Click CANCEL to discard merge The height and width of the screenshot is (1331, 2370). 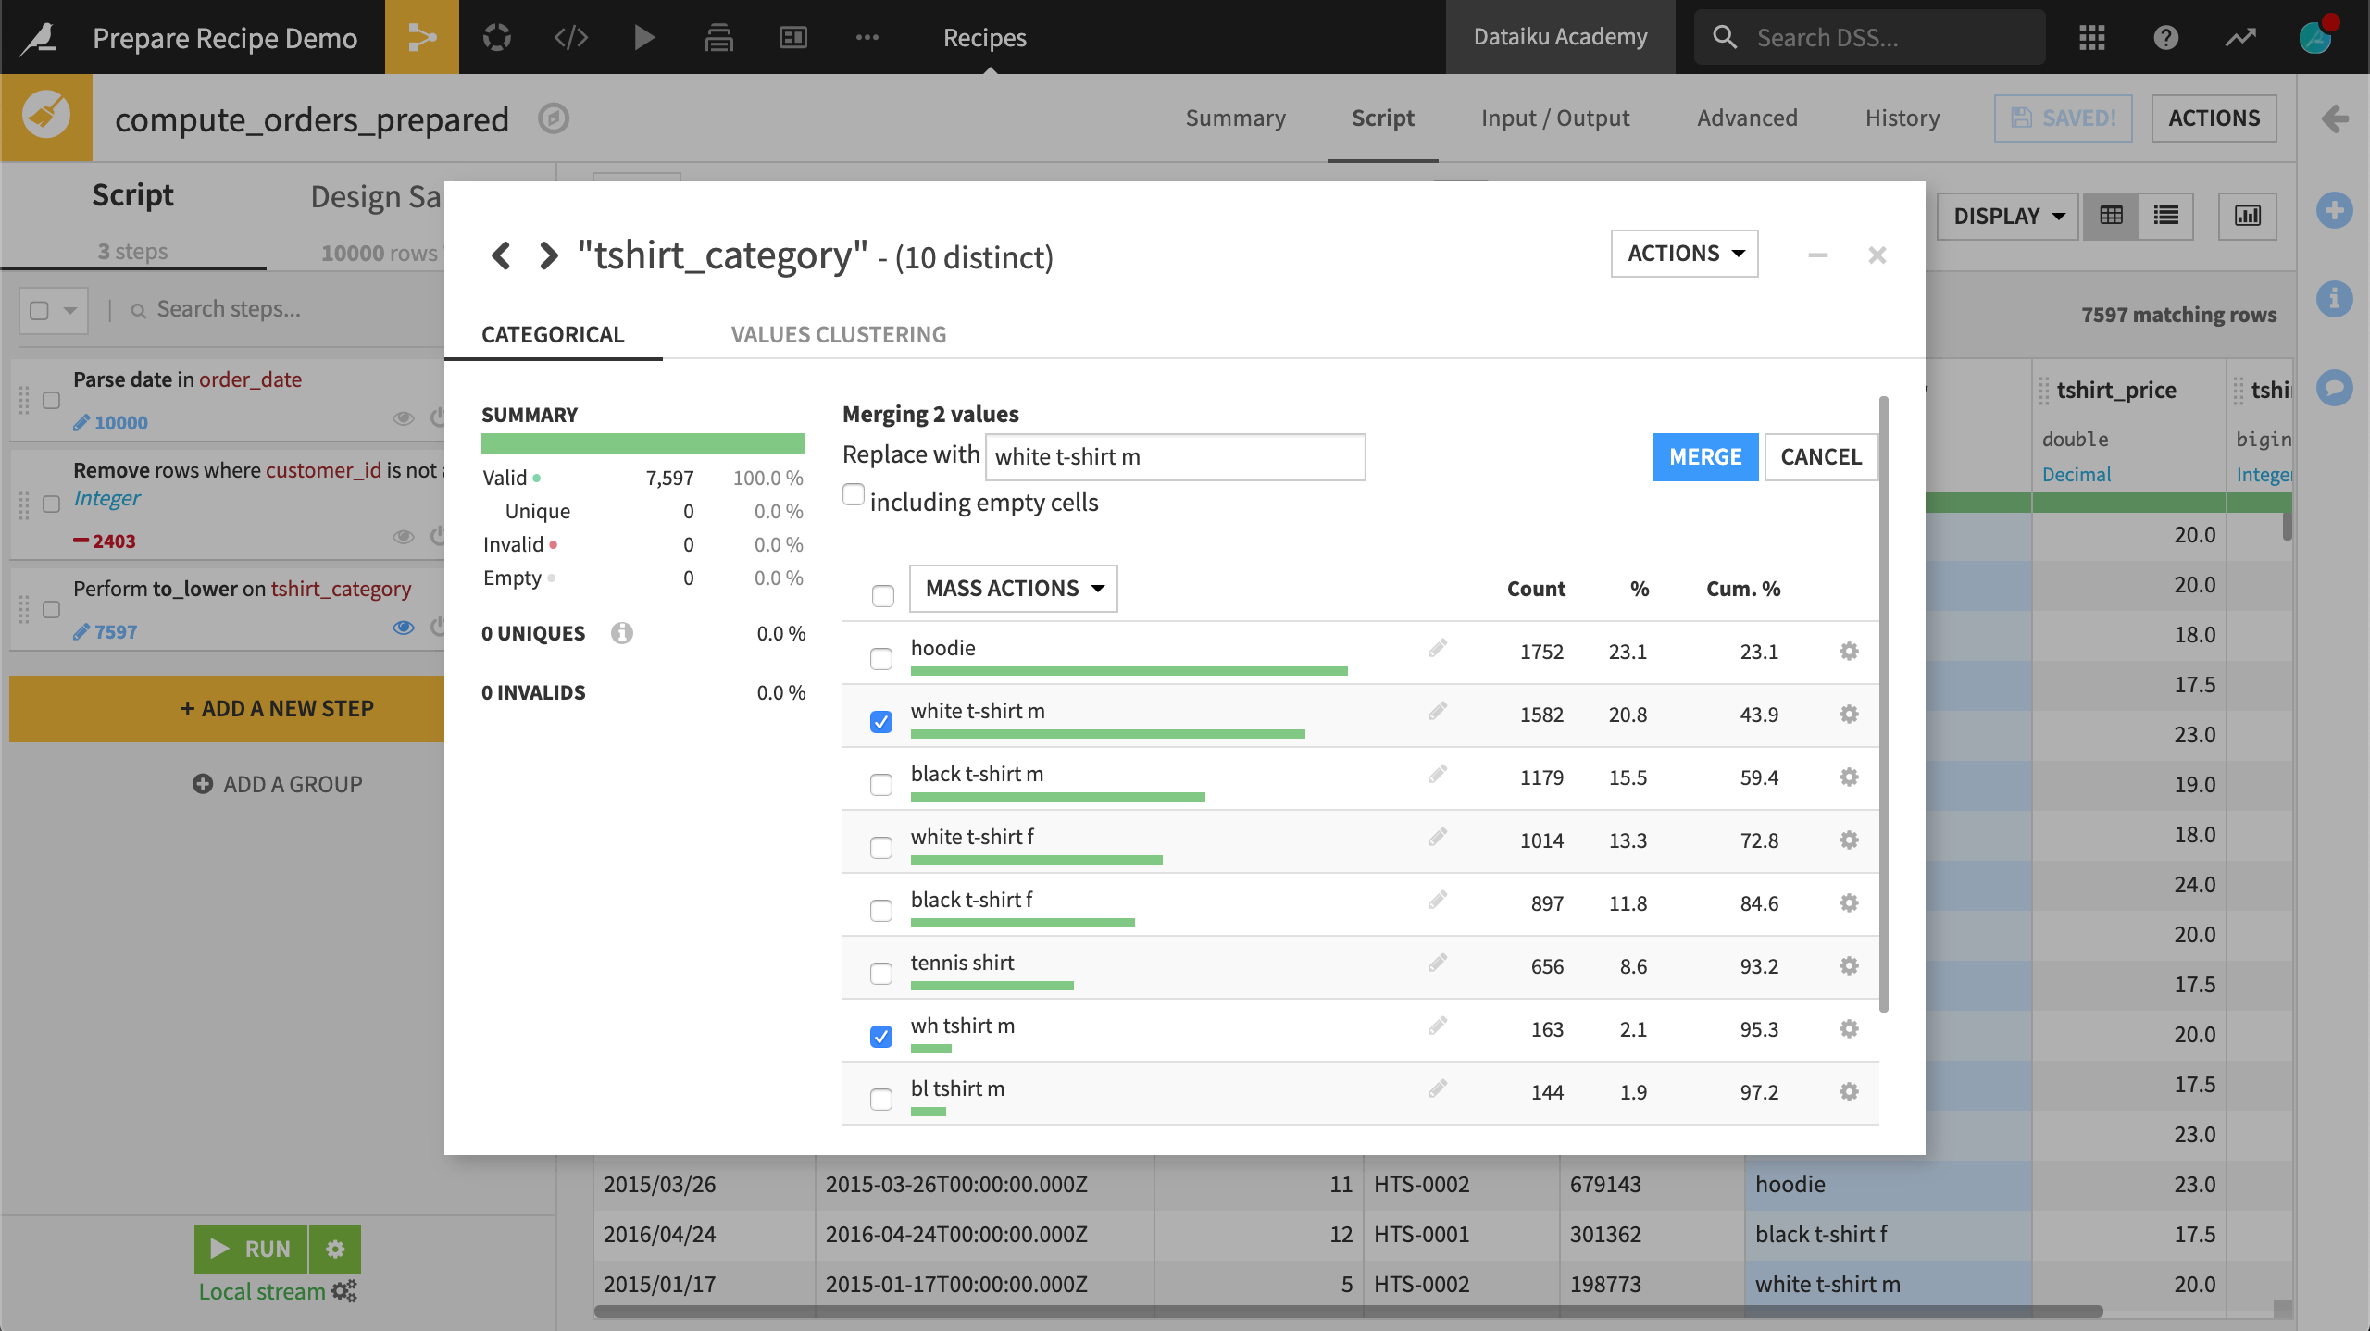1820,455
